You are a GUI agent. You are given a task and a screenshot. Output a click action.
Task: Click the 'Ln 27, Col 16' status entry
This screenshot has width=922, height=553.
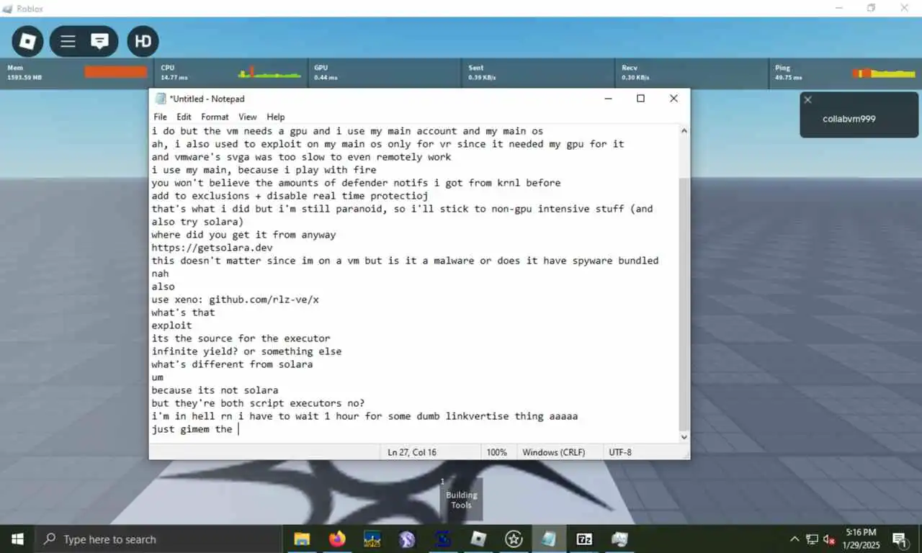click(x=412, y=452)
